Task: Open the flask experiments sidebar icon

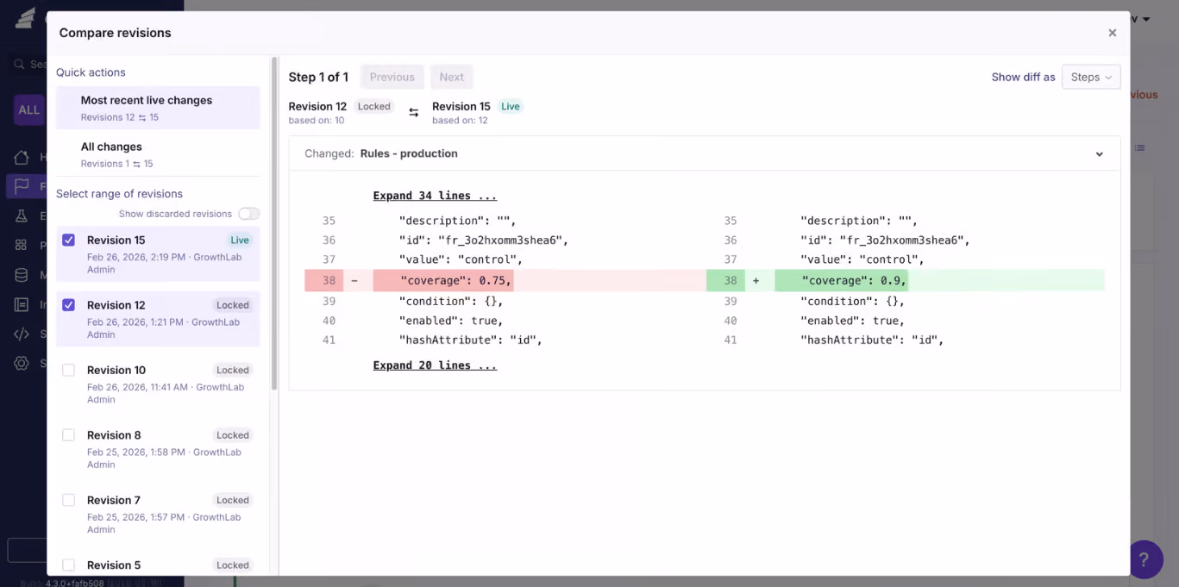Action: (22, 215)
